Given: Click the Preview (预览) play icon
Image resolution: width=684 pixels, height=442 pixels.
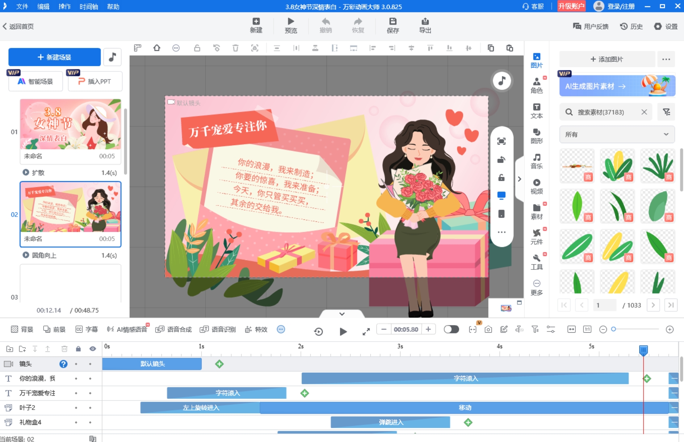Looking at the screenshot, I should coord(291,22).
